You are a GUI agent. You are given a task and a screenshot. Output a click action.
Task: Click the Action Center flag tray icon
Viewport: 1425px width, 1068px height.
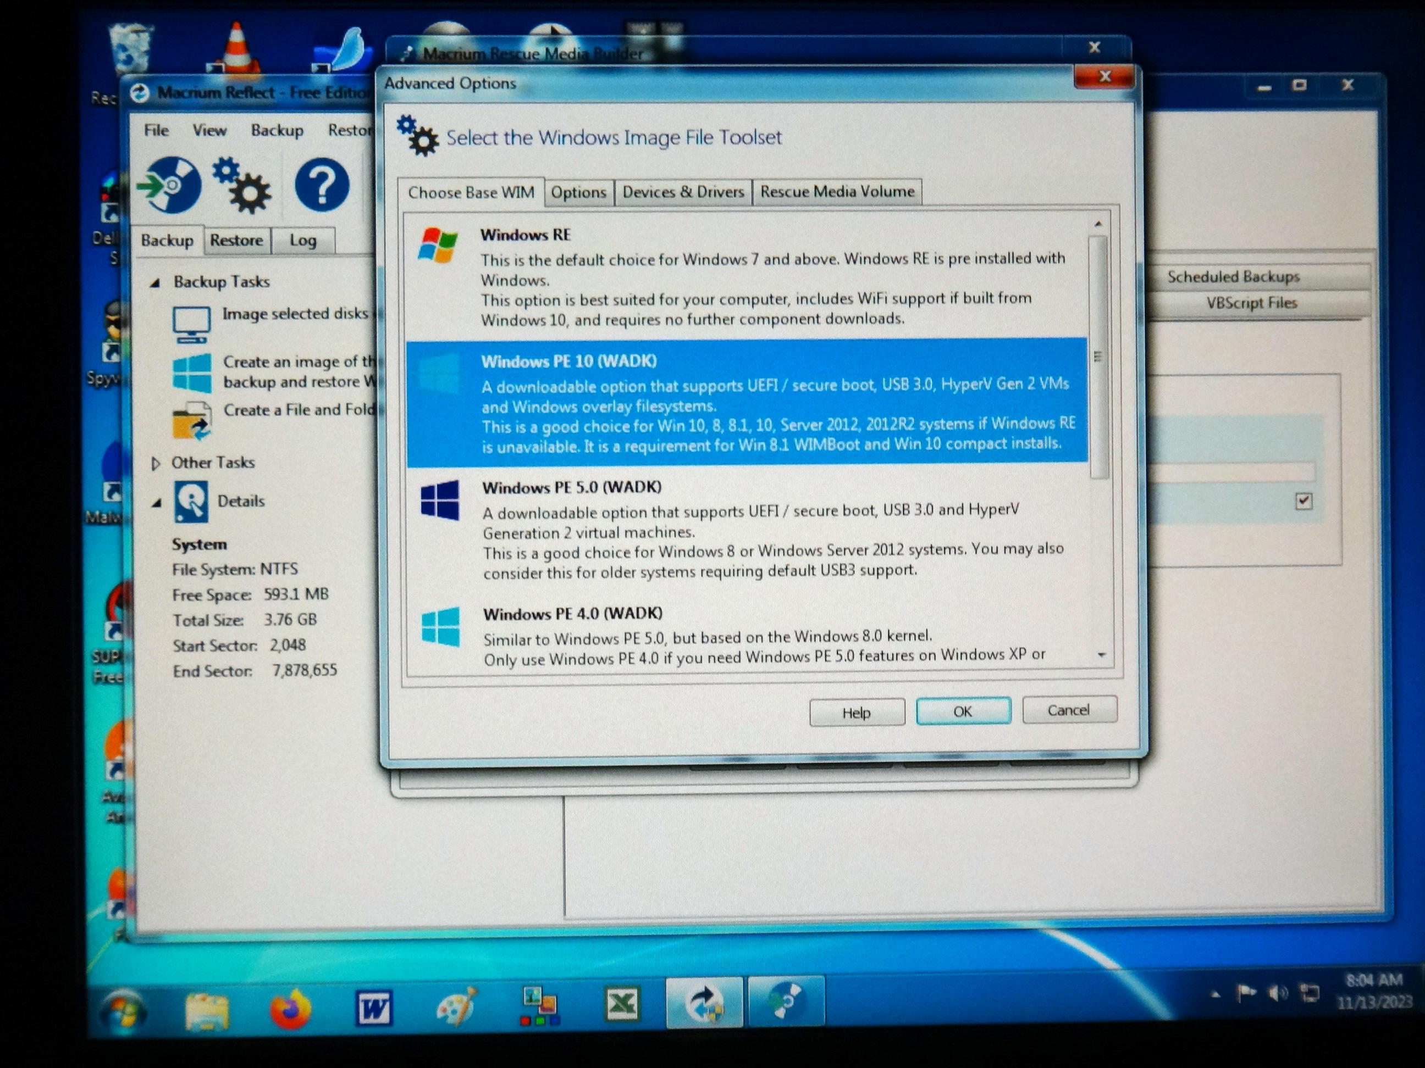[x=1246, y=994]
